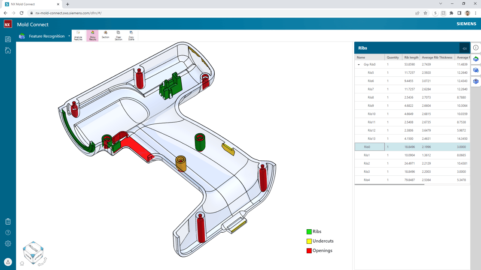Screen dimensions: 481x270
Task: Open the clipboard checklist icon in sidebar
Action: pyautogui.click(x=8, y=222)
